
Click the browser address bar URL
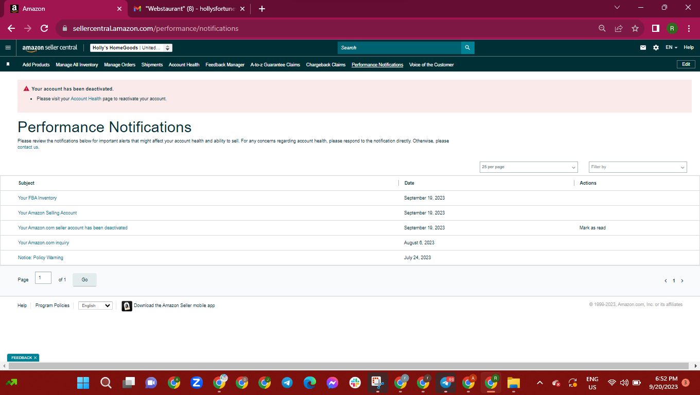tap(156, 28)
